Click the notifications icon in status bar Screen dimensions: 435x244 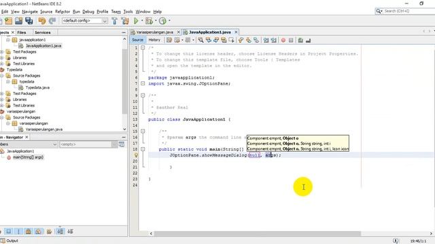click(396, 241)
